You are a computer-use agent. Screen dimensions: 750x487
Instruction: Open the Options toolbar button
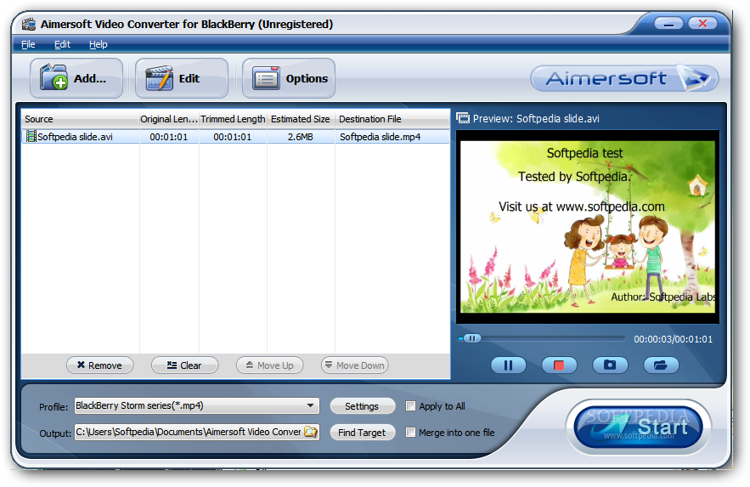289,78
